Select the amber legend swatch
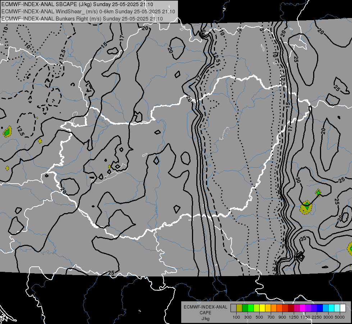This screenshot has height=324, width=352. click(x=268, y=308)
